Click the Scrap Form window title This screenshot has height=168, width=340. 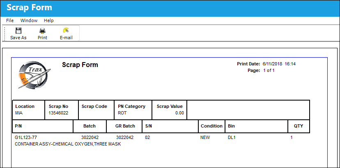click(x=29, y=7)
